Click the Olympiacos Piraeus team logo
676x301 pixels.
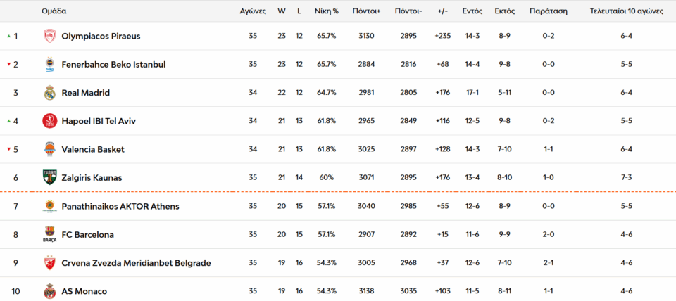pyautogui.click(x=49, y=36)
